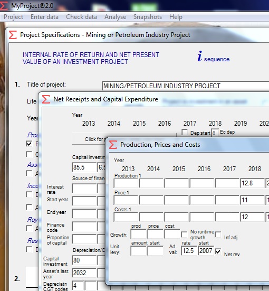
Task: Click the Project Specifications window sigma icon
Action: (13, 35)
